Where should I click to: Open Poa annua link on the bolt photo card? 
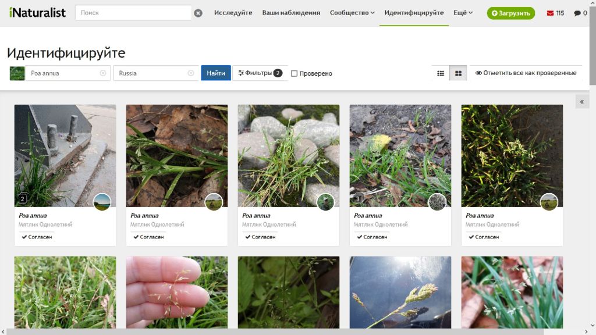(x=33, y=215)
